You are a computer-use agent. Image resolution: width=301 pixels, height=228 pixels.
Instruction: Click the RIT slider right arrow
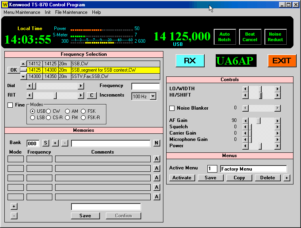(x=81, y=95)
